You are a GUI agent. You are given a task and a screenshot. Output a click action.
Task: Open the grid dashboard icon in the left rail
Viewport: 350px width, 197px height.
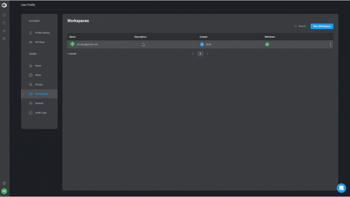click(x=4, y=23)
